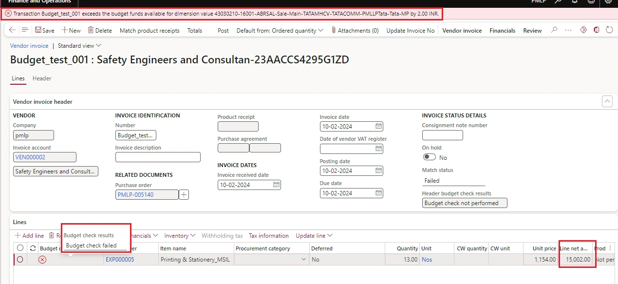618x284 pixels.
Task: Open calendar for Date of vendor VAT register
Action: pyautogui.click(x=378, y=149)
